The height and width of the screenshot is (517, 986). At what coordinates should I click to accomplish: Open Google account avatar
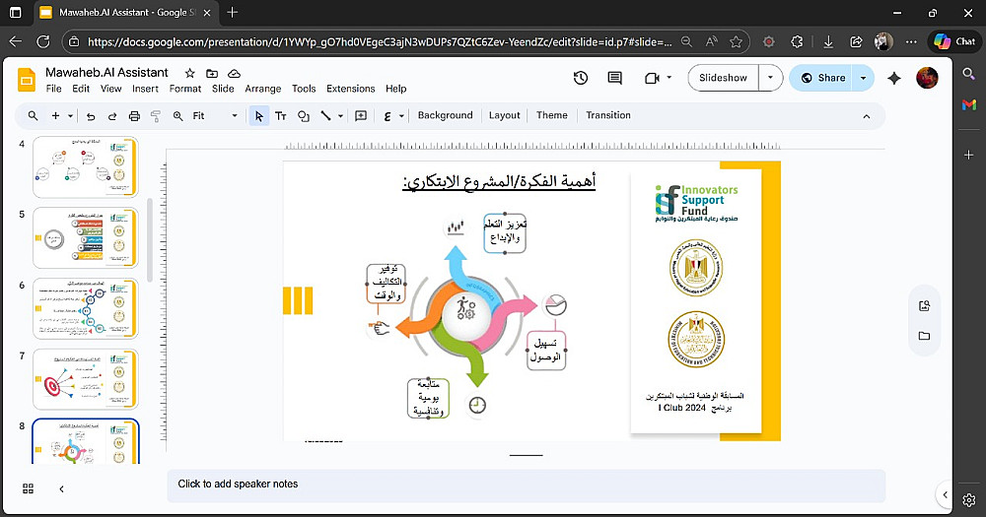[927, 78]
